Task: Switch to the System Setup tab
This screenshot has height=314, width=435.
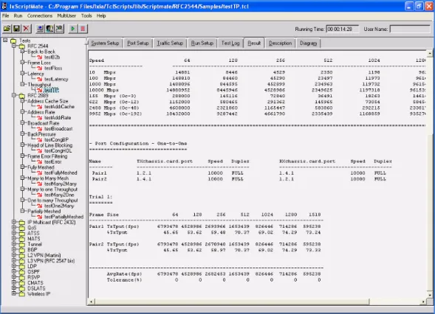Action: coord(105,43)
